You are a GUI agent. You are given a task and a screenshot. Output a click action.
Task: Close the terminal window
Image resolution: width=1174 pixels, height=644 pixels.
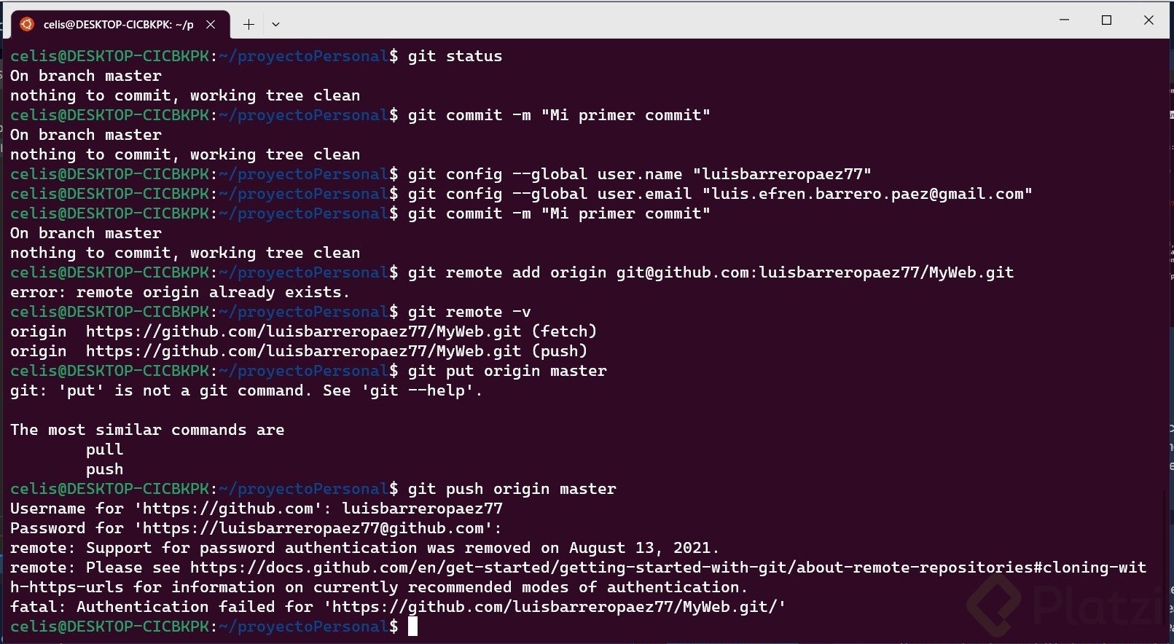(1148, 20)
